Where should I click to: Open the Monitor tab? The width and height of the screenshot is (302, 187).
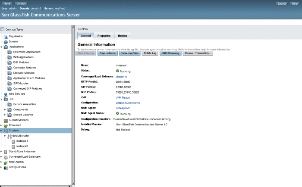click(123, 36)
